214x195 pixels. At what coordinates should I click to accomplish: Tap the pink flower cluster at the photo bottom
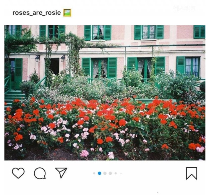pyautogui.click(x=84, y=153)
